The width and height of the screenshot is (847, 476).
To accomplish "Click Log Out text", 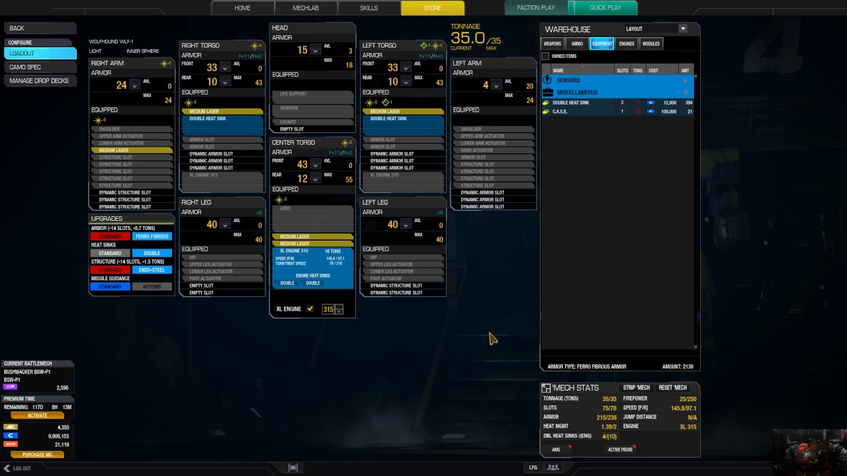I will [22, 468].
